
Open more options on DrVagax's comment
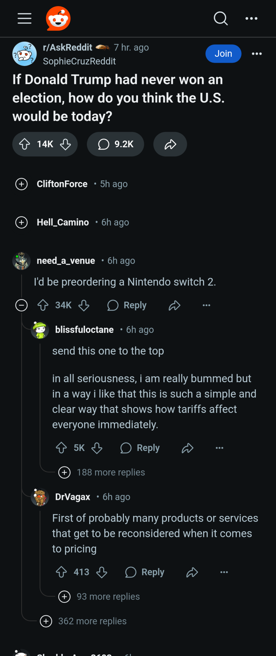[x=224, y=572]
